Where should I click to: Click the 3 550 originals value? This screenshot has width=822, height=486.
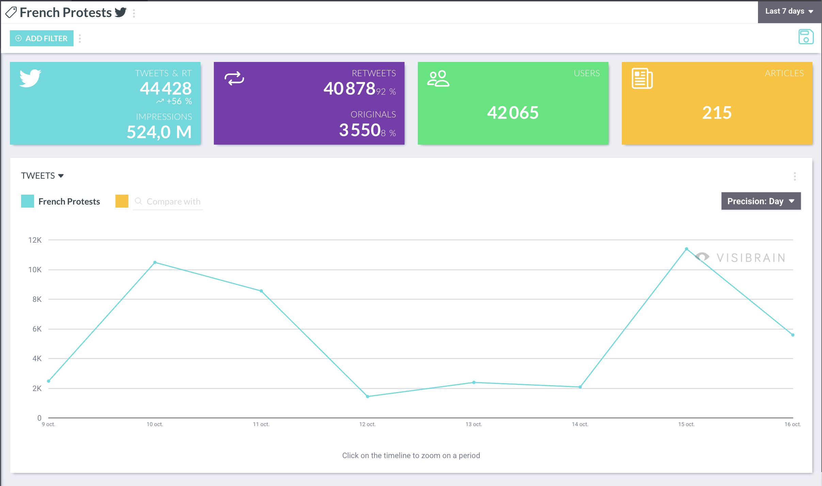(x=360, y=130)
